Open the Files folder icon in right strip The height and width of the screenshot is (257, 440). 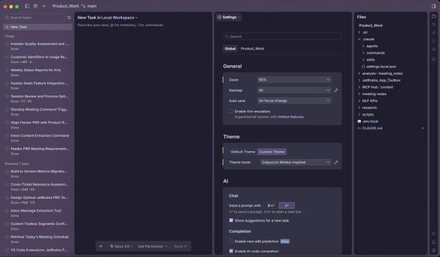434,16
